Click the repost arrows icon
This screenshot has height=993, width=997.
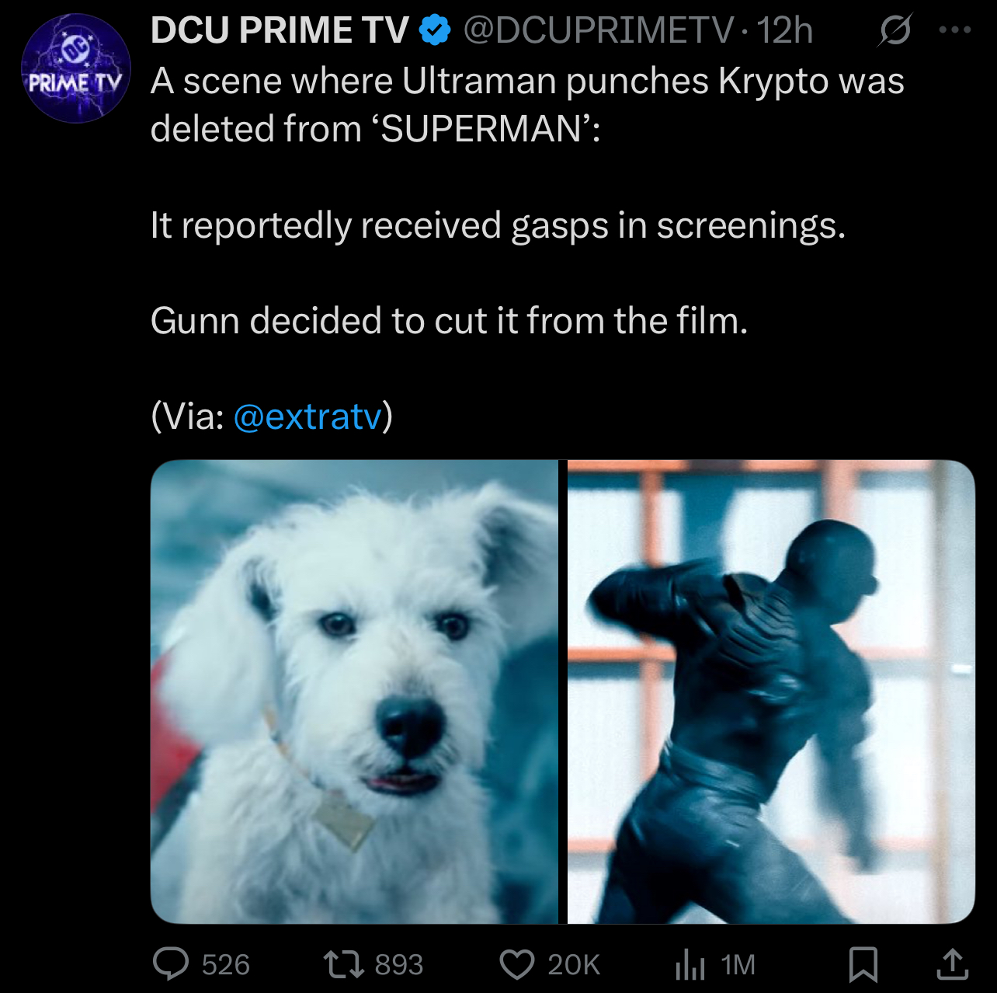pyautogui.click(x=344, y=964)
